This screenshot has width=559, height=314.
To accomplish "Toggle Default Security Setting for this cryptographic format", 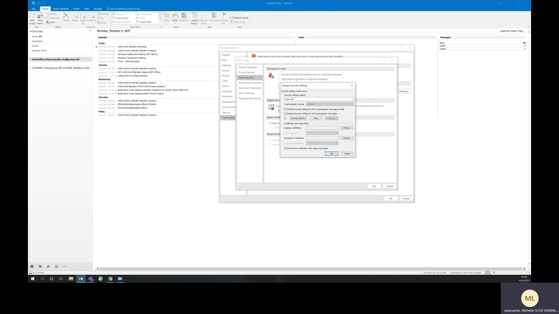I will coord(286,109).
